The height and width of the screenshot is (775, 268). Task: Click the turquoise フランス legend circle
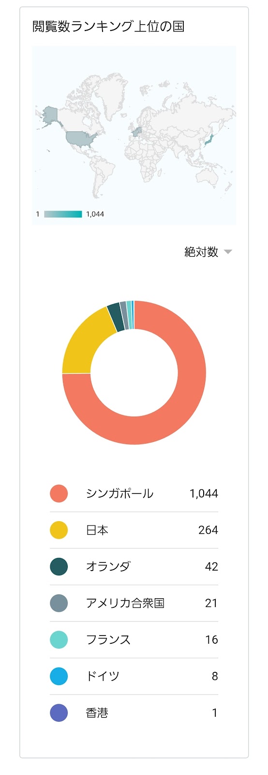[59, 640]
